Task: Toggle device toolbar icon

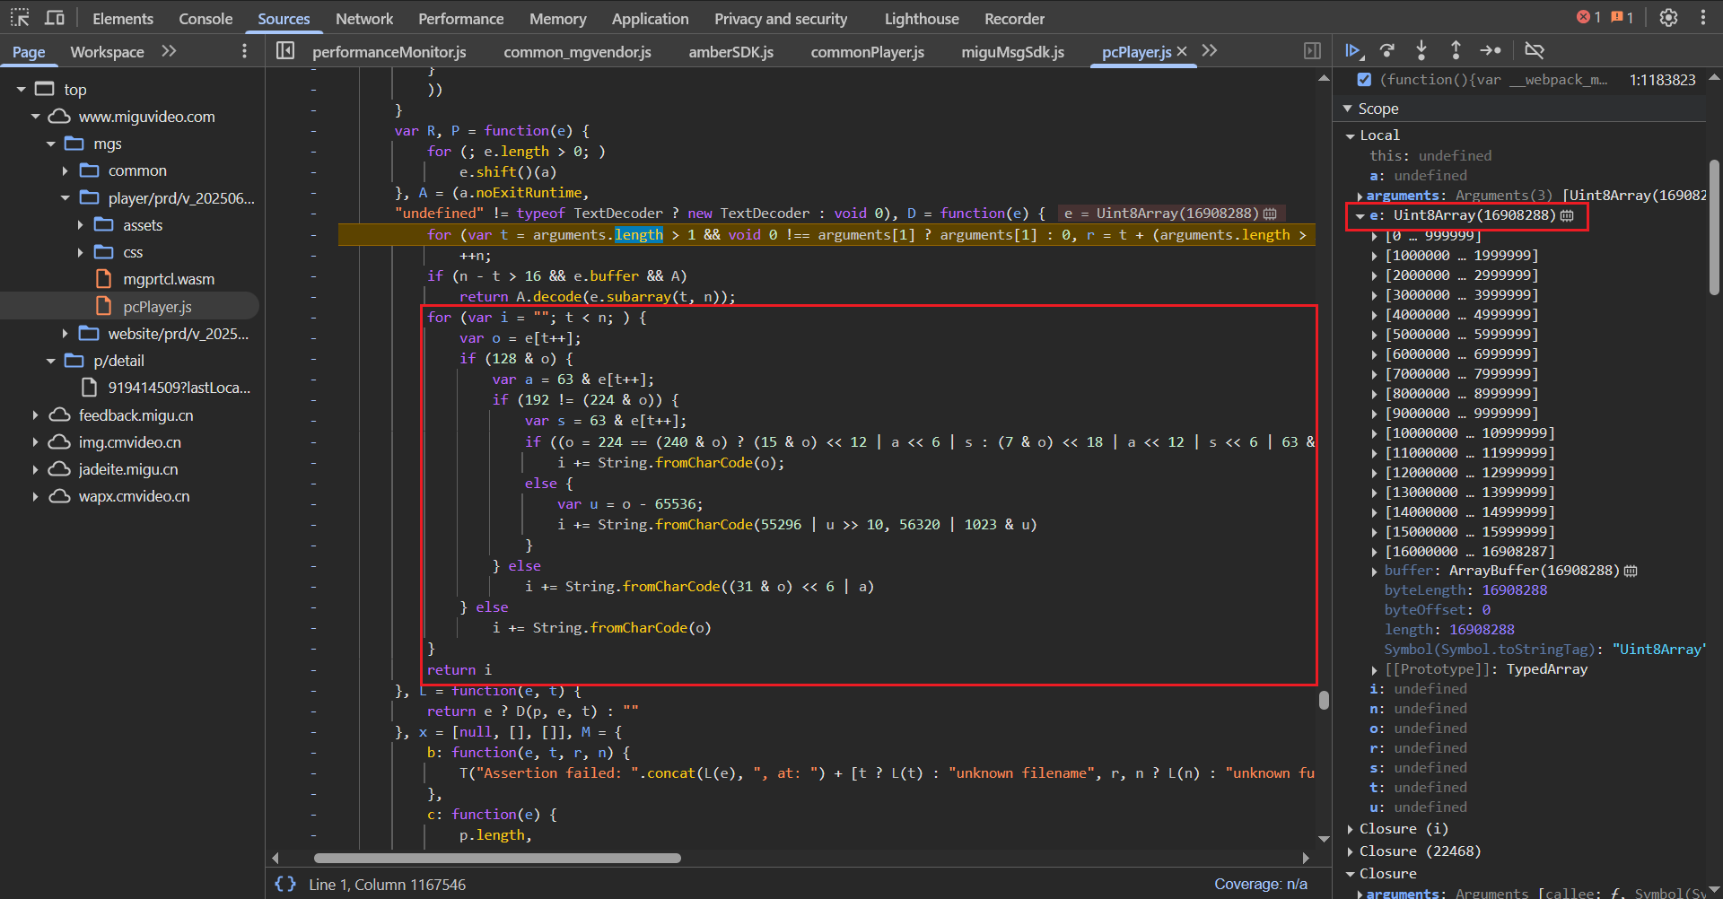Action: pos(55,18)
